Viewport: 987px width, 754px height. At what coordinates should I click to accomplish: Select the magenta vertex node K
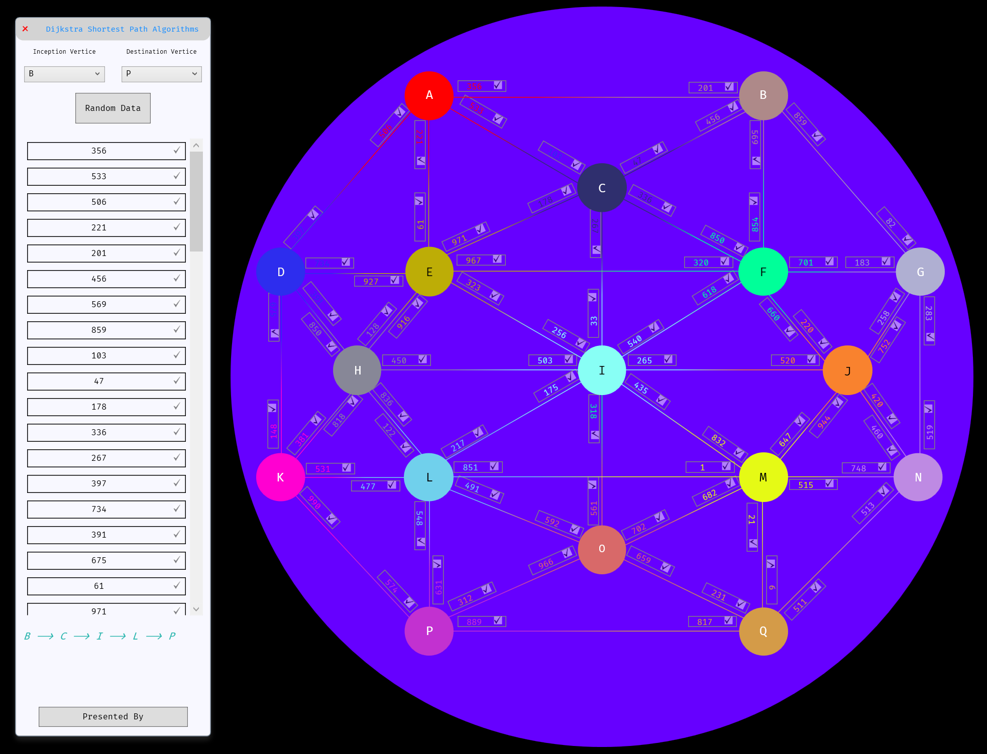click(280, 477)
